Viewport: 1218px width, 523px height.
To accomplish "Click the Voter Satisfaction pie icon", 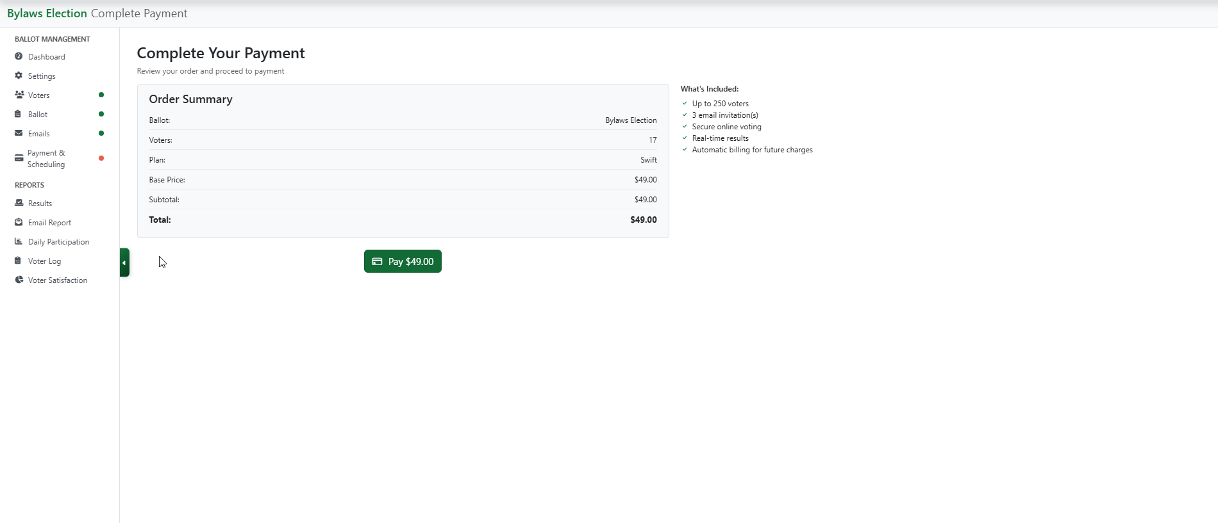I will [19, 280].
